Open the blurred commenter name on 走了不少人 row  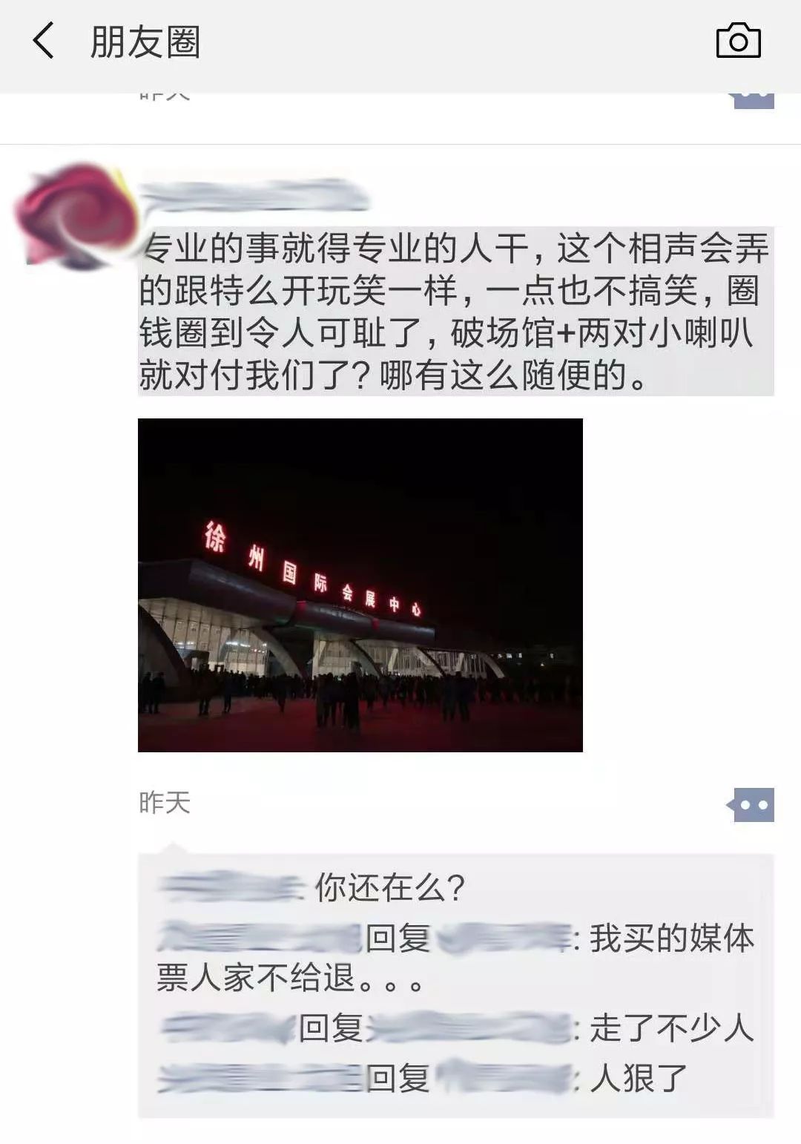pos(227,1028)
